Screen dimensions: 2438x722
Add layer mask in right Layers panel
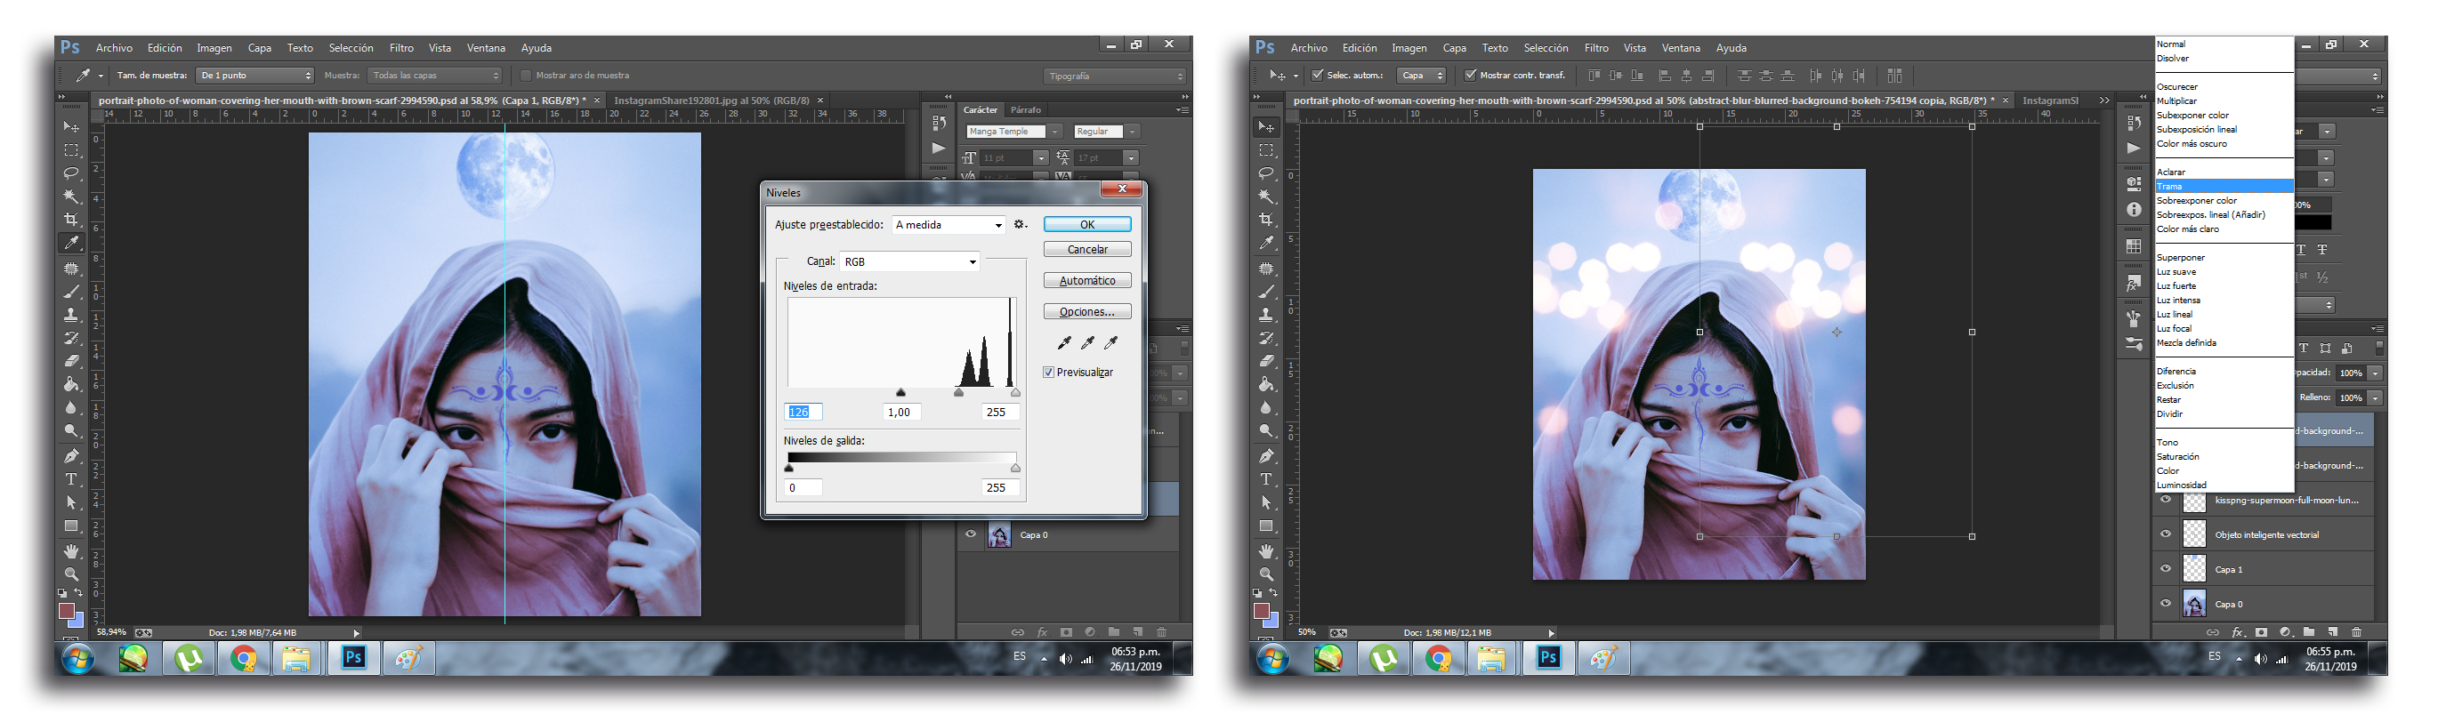tap(2261, 632)
